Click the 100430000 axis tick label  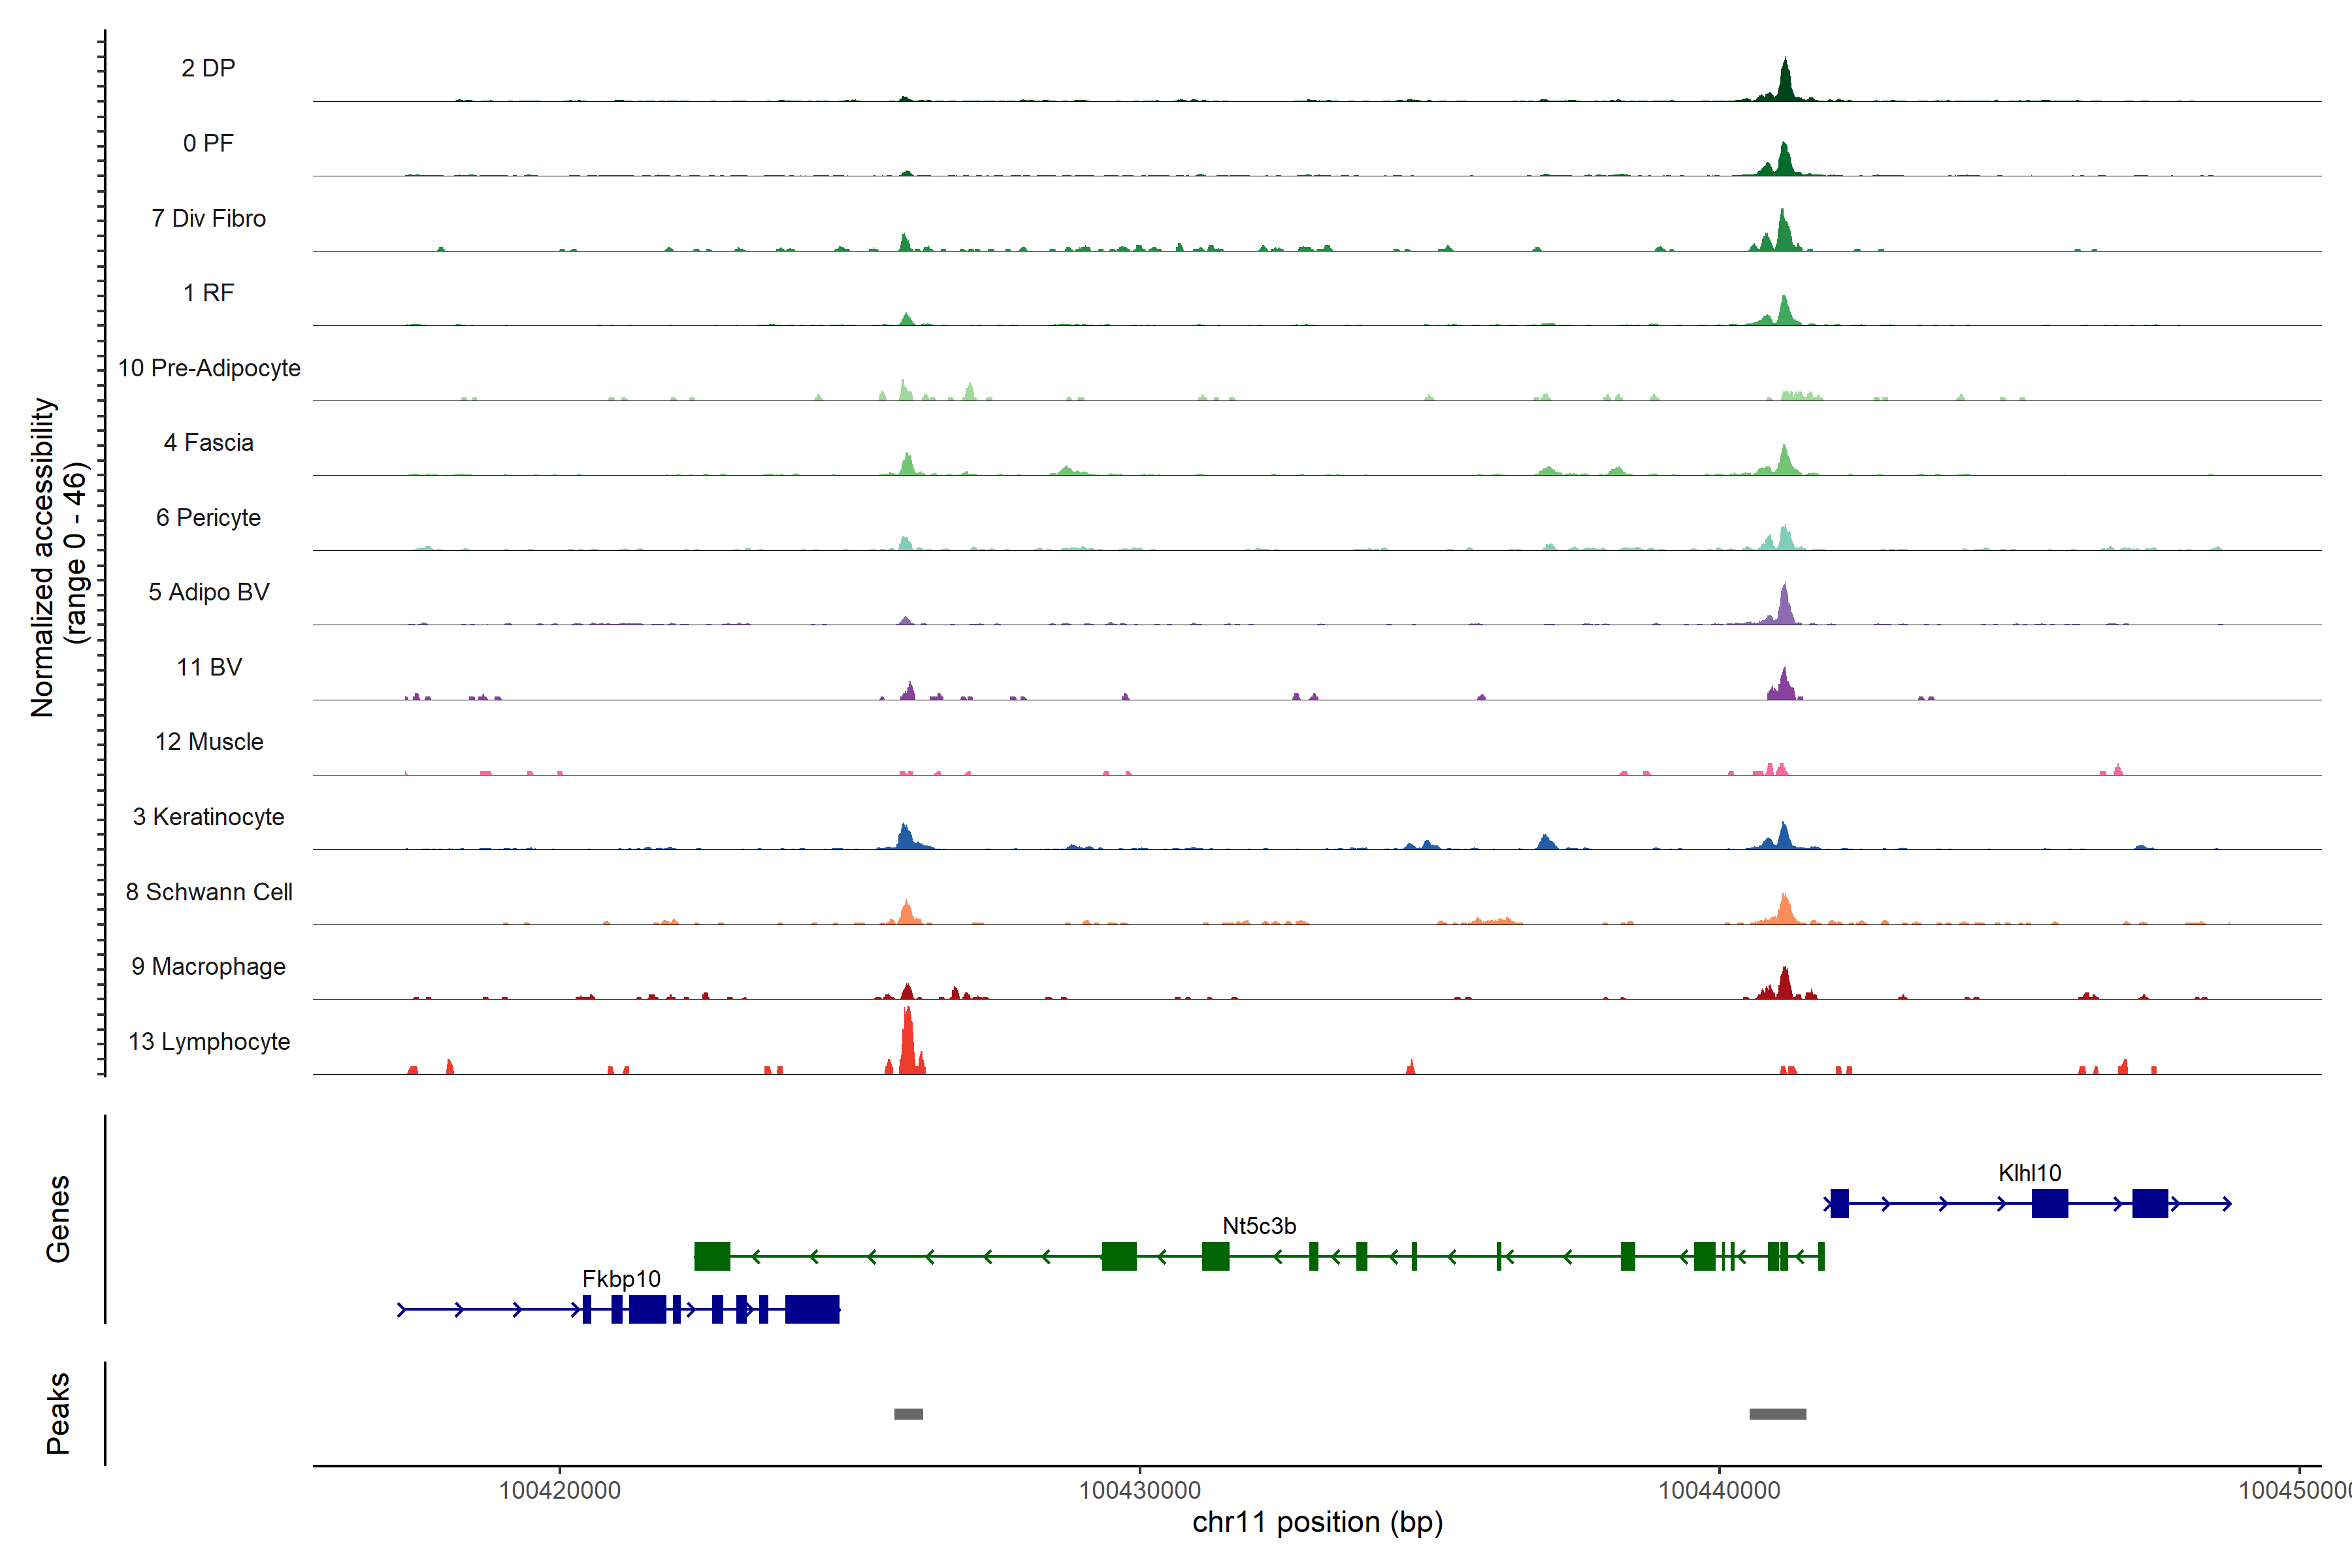click(1139, 1490)
